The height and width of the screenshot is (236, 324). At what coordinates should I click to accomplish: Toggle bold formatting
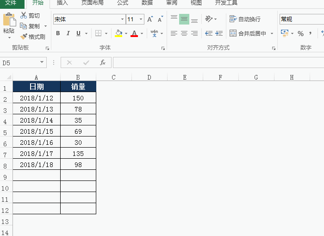(x=58, y=33)
